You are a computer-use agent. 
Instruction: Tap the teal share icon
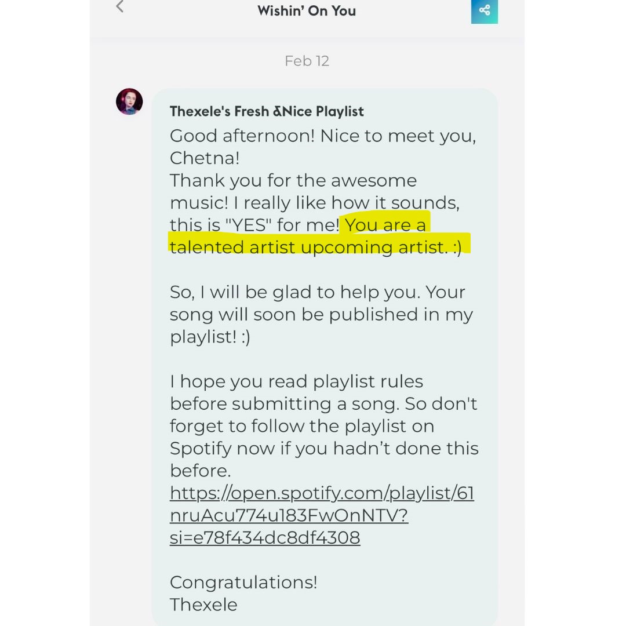tap(484, 11)
